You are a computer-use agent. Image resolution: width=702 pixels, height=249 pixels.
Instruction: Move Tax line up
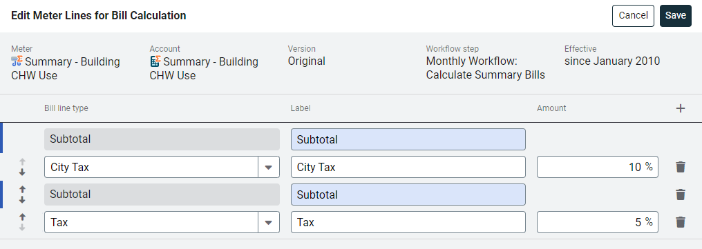(22, 217)
